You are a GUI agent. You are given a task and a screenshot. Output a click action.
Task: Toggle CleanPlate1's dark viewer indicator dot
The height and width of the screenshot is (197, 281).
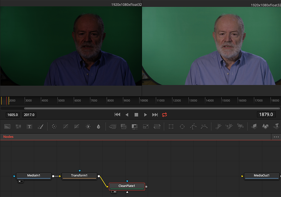[x=112, y=192]
